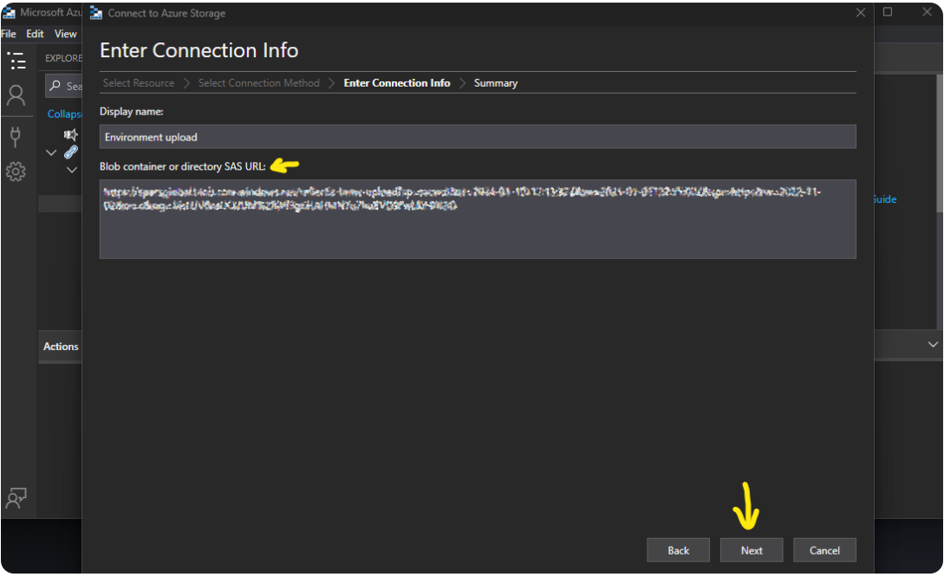Click the Connect plug icon
This screenshot has width=944, height=577.
pos(16,134)
